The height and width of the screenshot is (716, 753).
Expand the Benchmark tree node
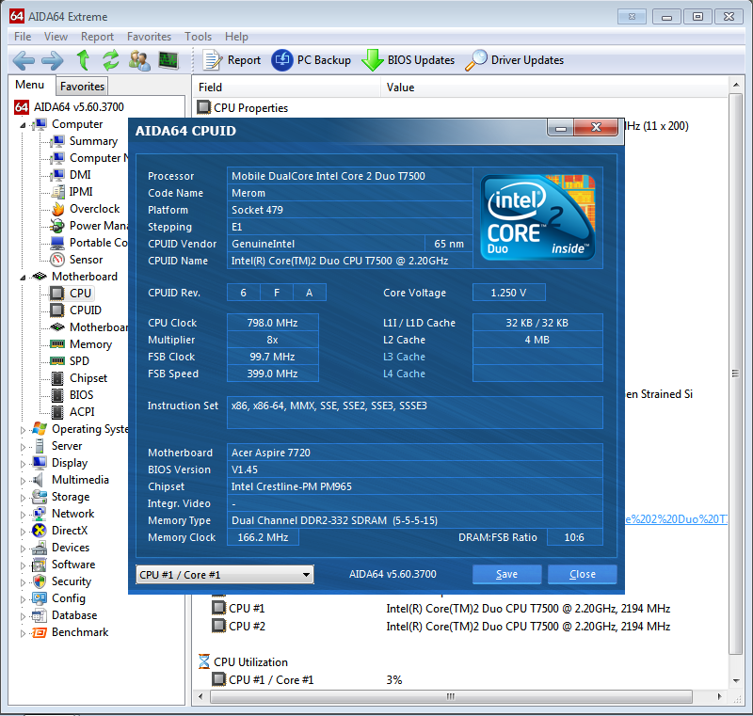(x=23, y=633)
